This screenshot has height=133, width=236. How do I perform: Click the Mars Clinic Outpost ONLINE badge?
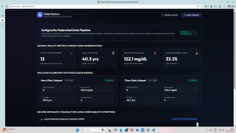tap(109, 80)
